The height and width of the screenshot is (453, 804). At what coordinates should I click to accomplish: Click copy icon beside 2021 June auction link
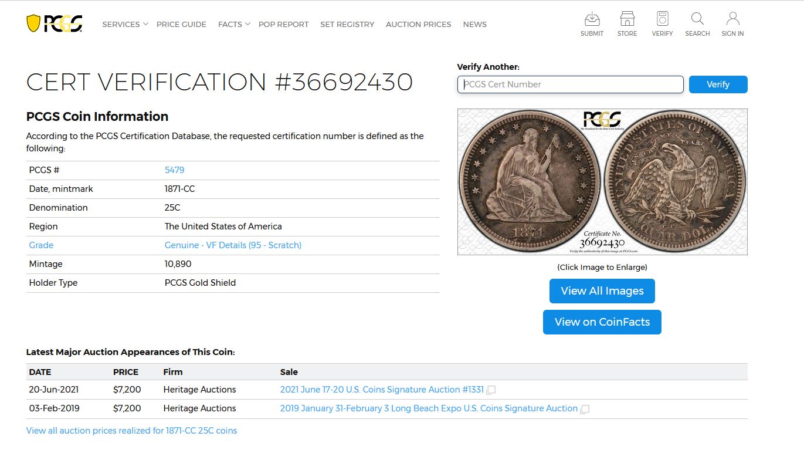point(491,390)
